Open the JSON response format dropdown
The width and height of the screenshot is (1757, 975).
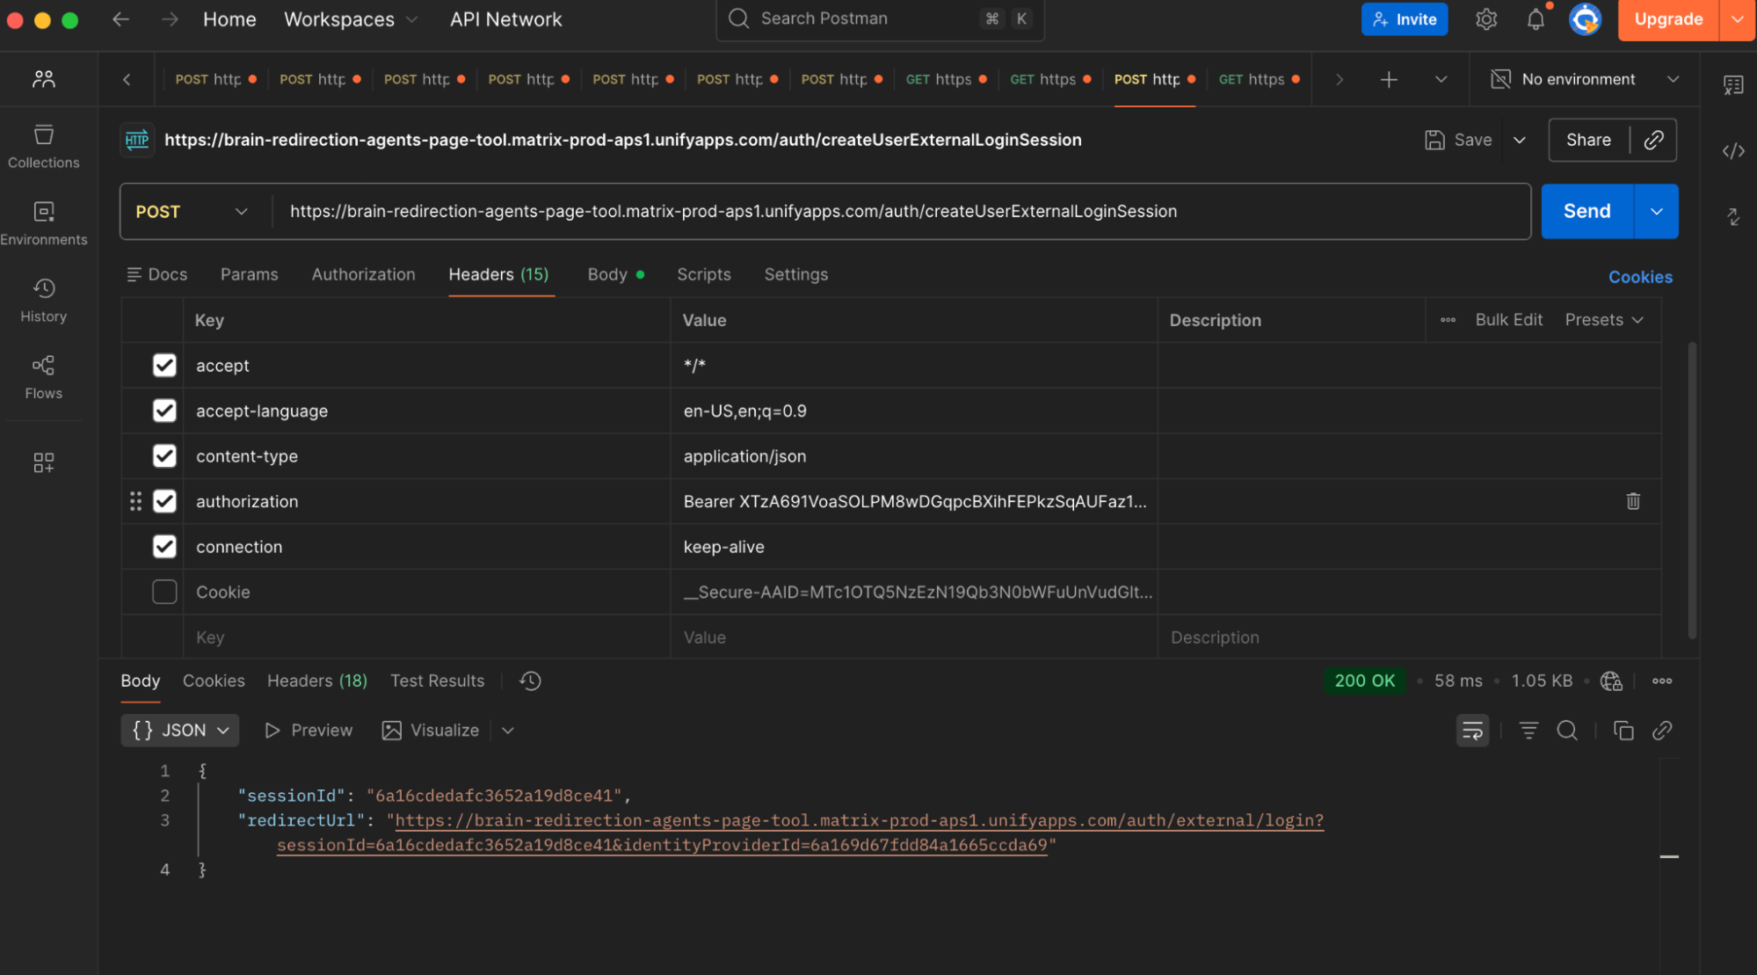(x=180, y=731)
